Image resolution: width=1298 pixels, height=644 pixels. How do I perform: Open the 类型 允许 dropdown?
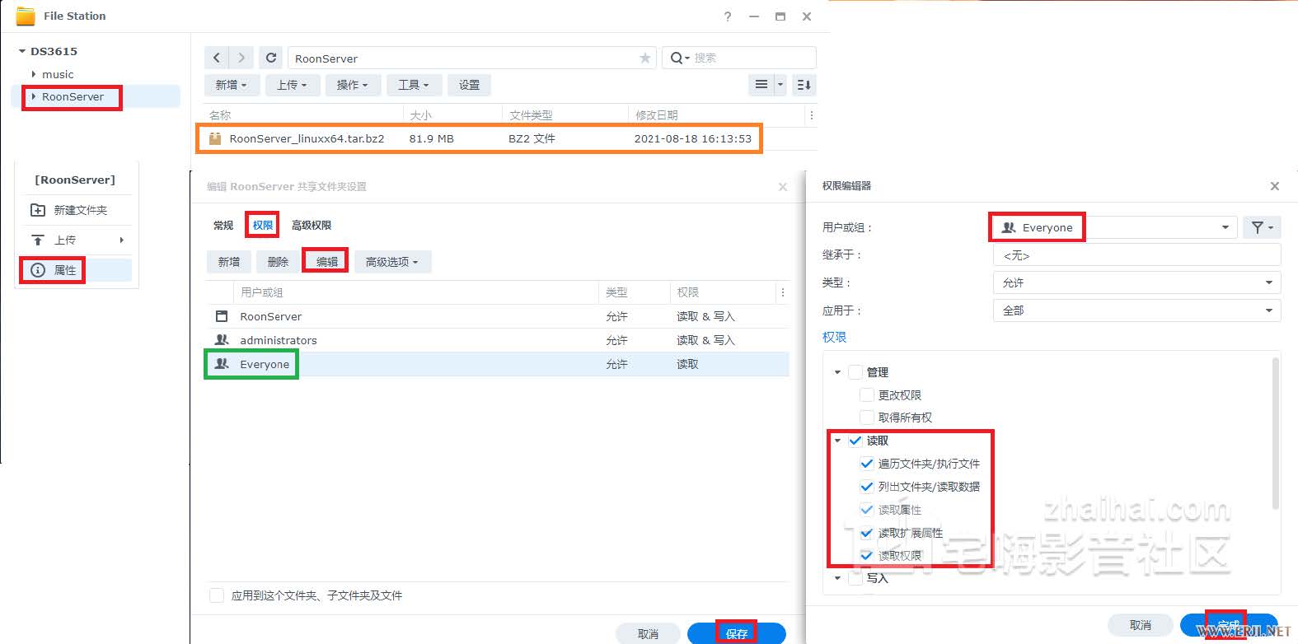(x=1136, y=282)
